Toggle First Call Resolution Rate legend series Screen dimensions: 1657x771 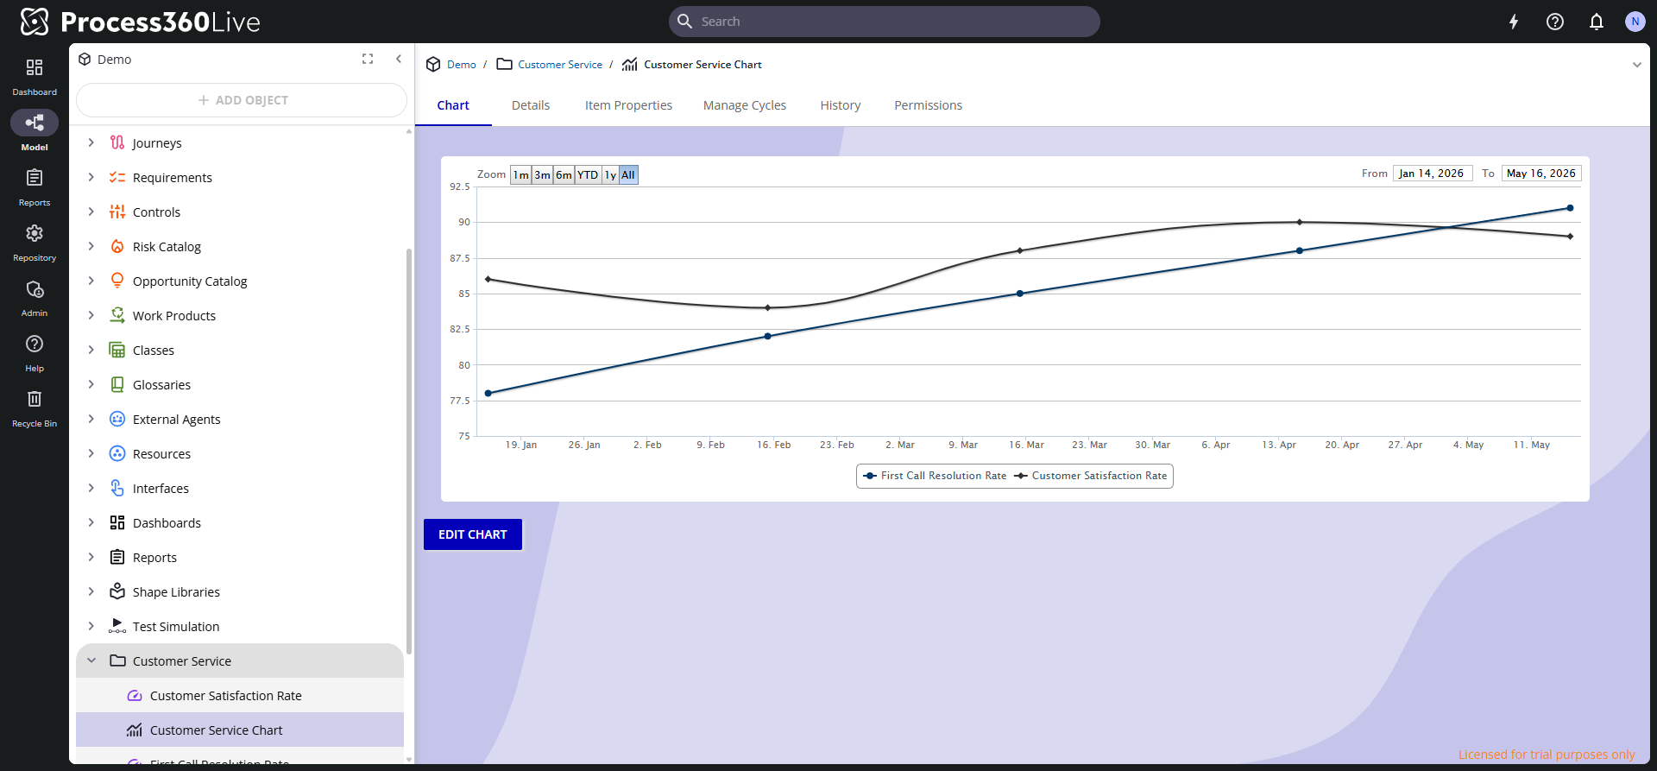click(x=935, y=476)
